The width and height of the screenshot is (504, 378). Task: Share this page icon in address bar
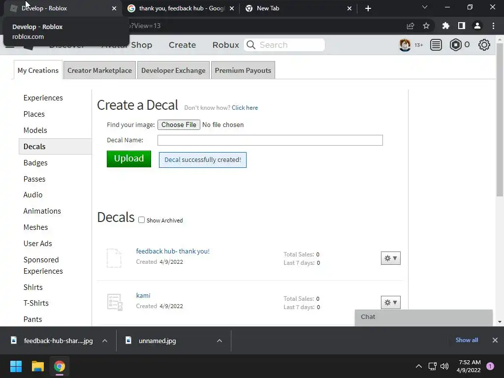coord(410,26)
